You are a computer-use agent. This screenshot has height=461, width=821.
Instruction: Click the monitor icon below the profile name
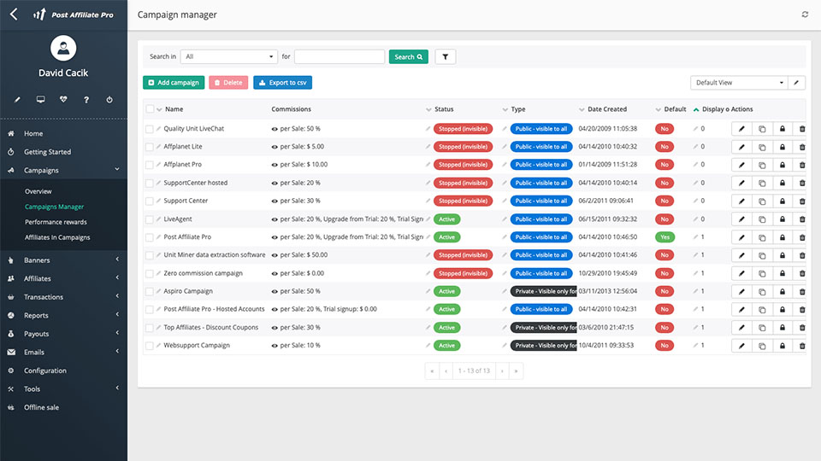(40, 100)
